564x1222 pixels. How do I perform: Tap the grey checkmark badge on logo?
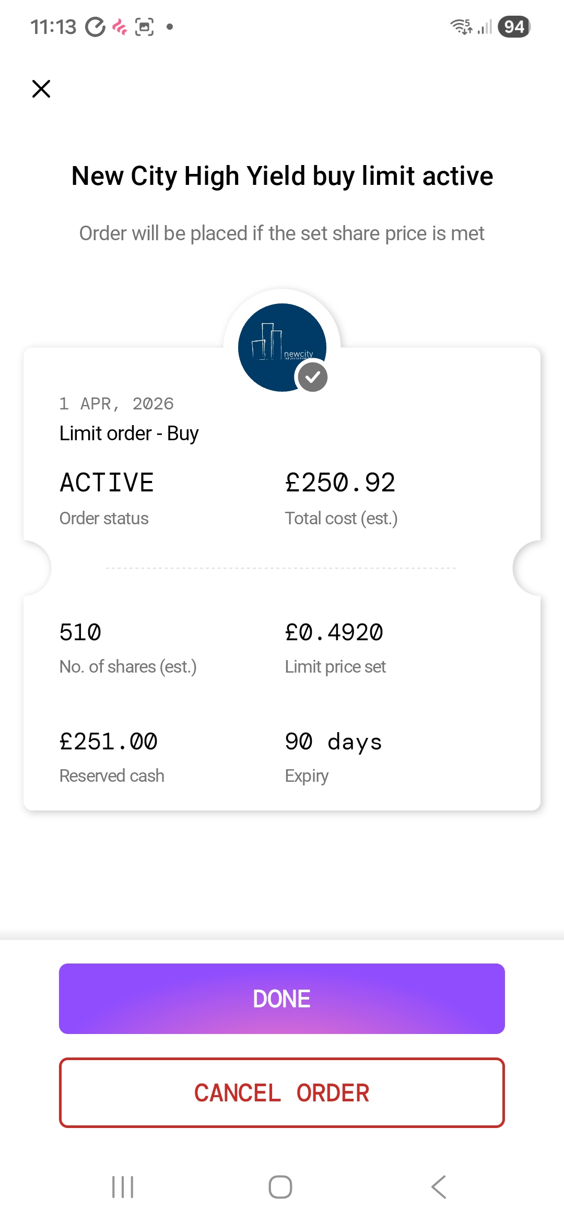[x=312, y=377]
